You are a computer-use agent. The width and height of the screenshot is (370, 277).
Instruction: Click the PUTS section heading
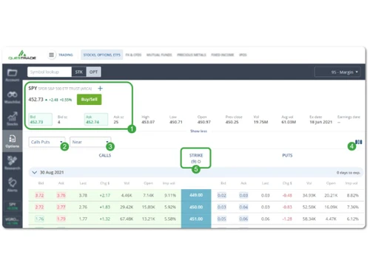pyautogui.click(x=287, y=155)
